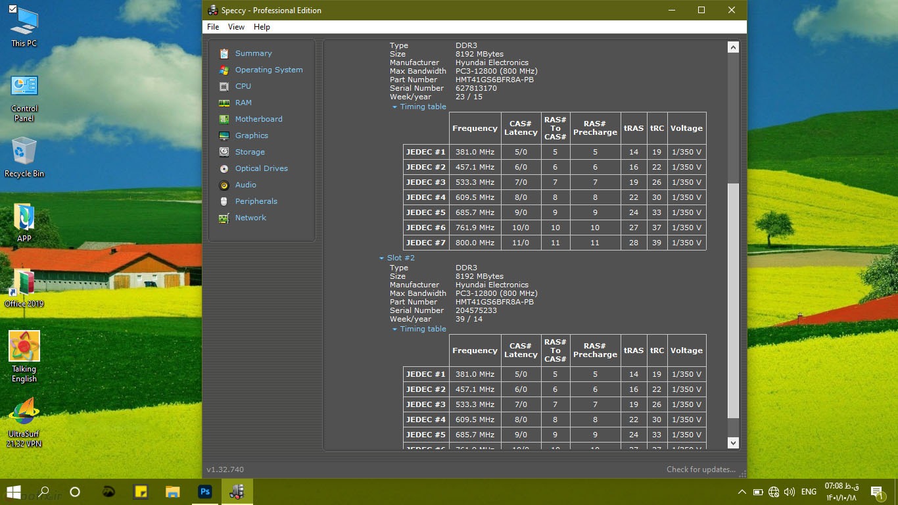Click the ENG language indicator
The width and height of the screenshot is (898, 505).
point(809,492)
